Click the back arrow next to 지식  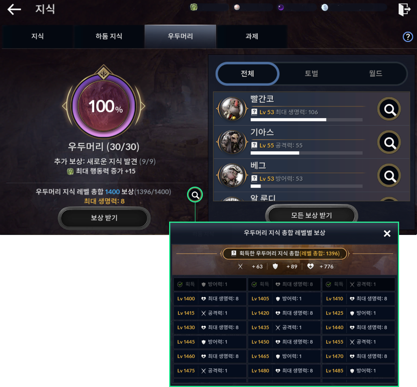click(x=14, y=9)
